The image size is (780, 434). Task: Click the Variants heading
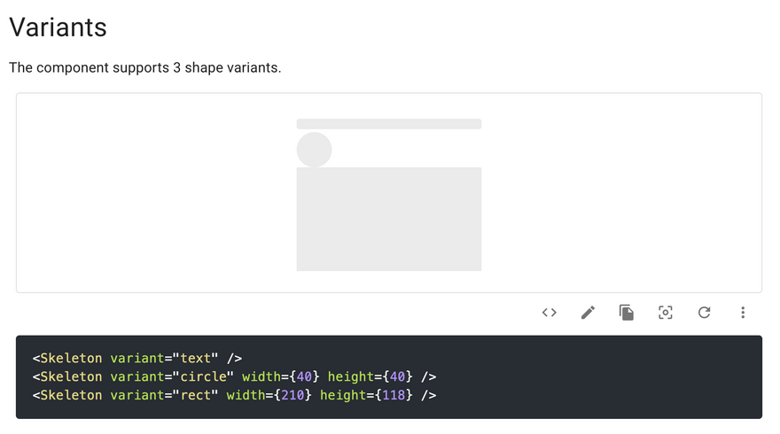tap(58, 27)
